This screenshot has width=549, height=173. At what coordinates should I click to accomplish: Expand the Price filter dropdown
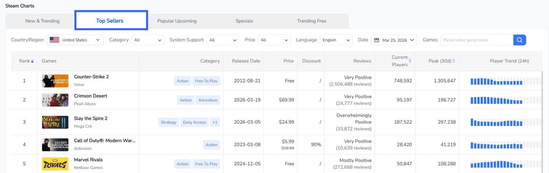click(x=274, y=40)
